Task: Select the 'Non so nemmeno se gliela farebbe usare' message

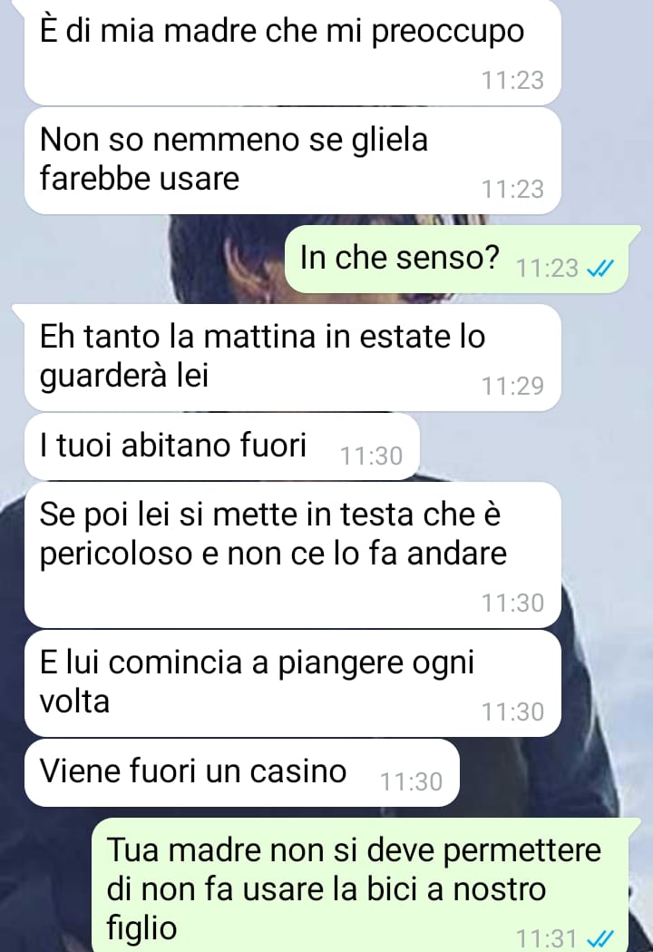Action: (x=292, y=161)
